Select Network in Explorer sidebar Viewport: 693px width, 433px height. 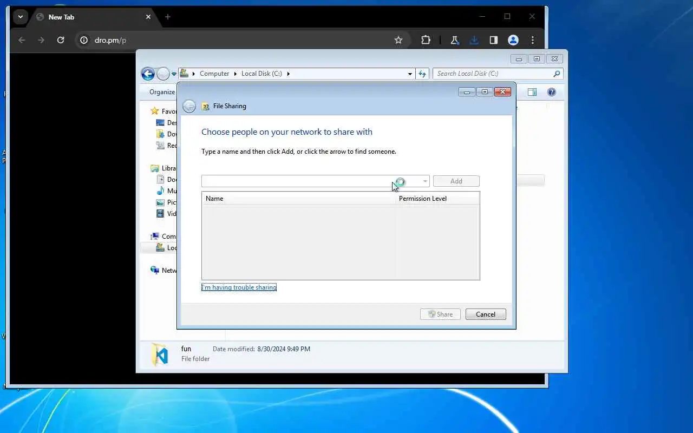click(x=164, y=270)
